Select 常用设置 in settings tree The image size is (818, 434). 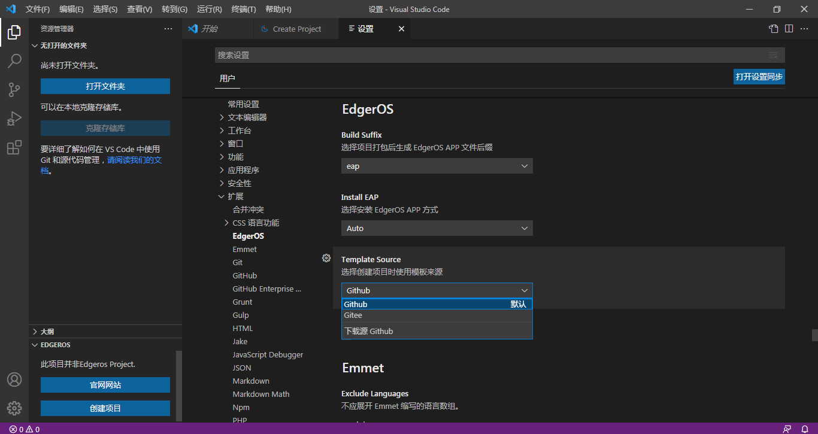tap(243, 104)
